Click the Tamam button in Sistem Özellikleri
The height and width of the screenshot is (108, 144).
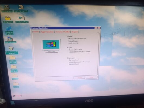coord(79,77)
